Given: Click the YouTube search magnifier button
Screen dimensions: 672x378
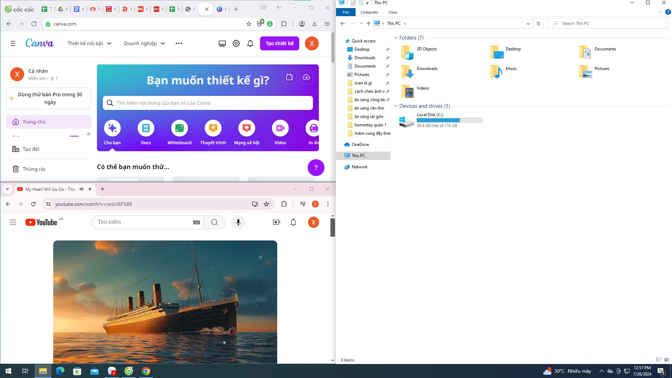Looking at the screenshot, I should click(x=215, y=222).
